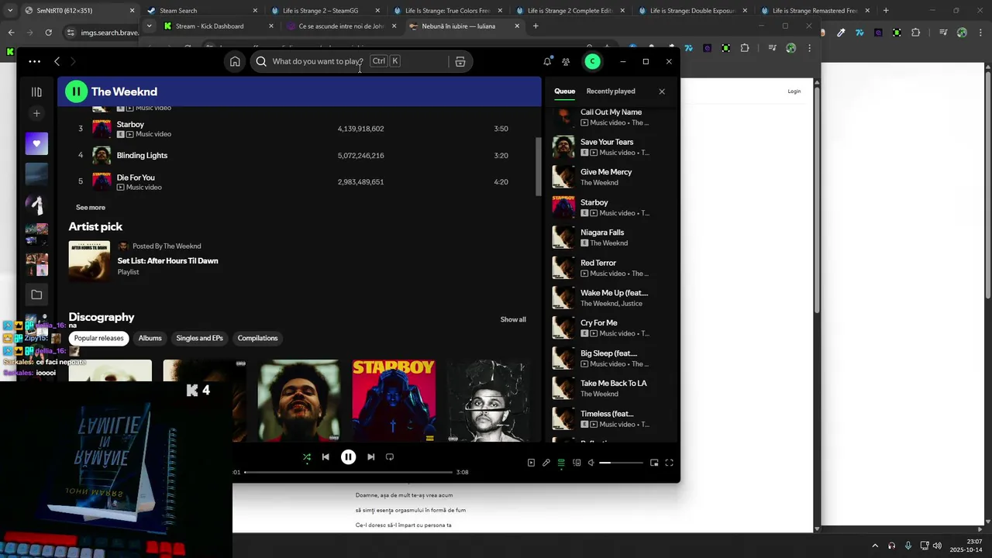Screen dimensions: 992x558
Task: Open new tab in Kick browser window
Action: click(536, 26)
